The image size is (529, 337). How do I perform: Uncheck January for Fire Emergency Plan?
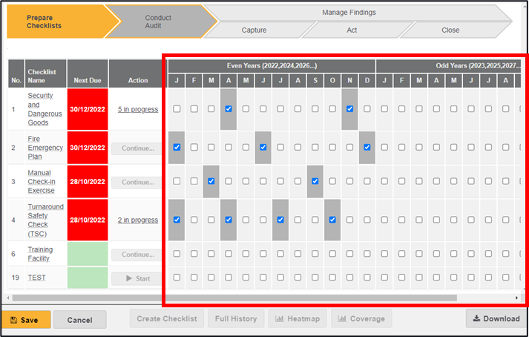point(177,148)
